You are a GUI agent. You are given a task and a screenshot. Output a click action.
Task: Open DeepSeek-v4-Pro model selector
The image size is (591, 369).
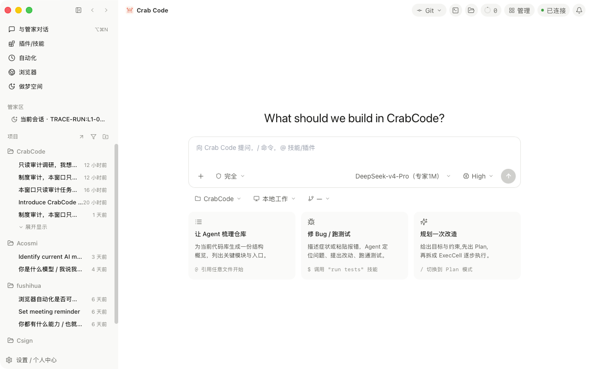pyautogui.click(x=403, y=176)
